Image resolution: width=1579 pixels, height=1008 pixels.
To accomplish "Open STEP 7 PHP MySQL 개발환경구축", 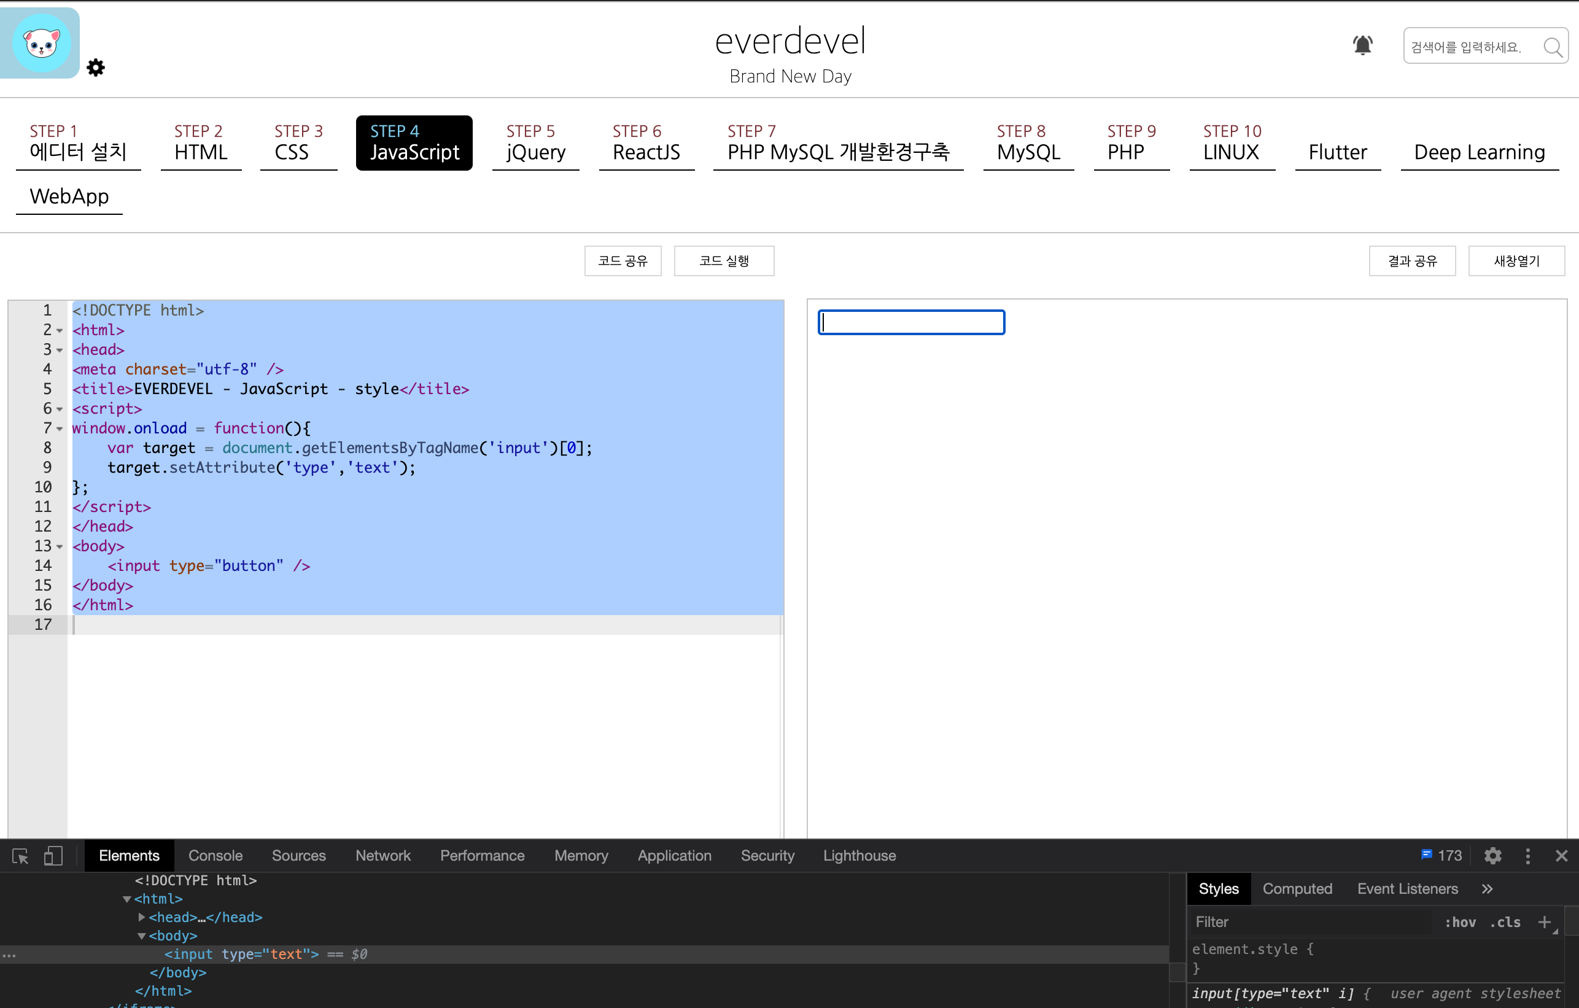I will click(x=838, y=142).
